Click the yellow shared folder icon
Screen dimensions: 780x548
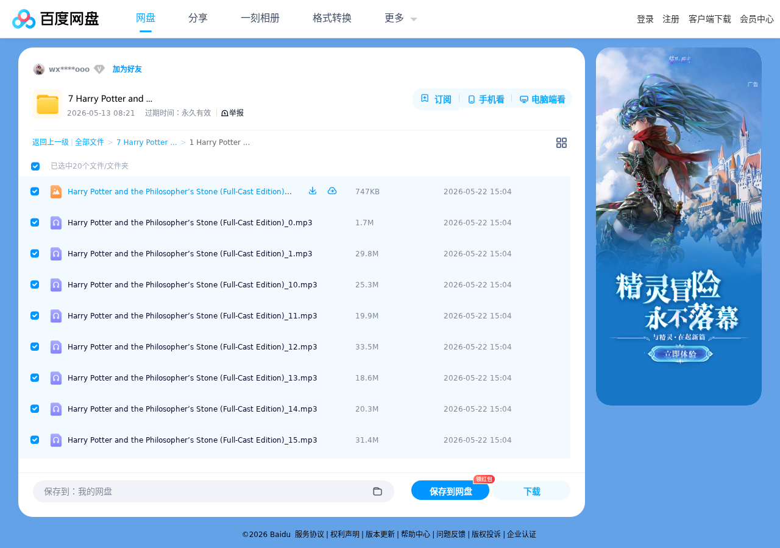point(48,104)
